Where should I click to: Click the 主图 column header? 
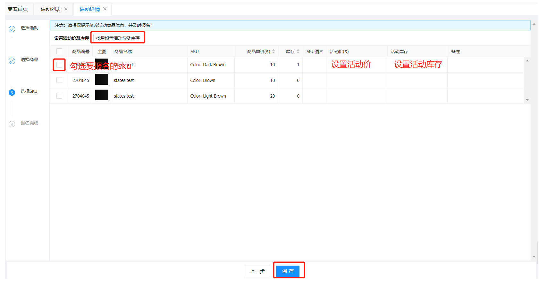click(x=102, y=52)
